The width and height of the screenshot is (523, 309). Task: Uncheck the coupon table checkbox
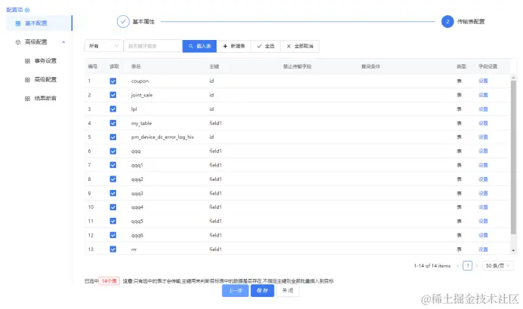pos(113,81)
